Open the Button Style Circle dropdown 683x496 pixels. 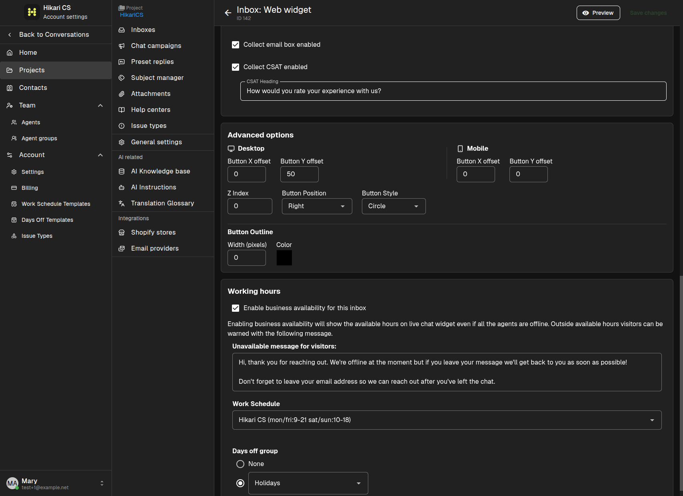[393, 206]
